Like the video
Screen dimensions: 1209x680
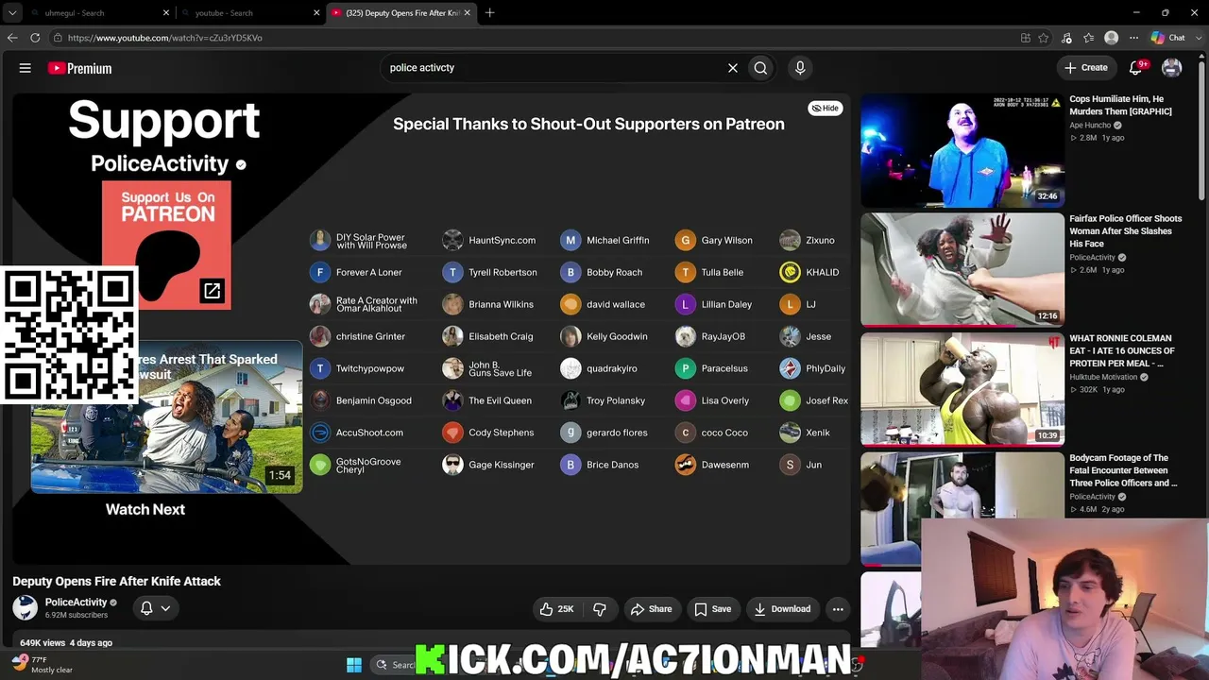click(x=556, y=609)
